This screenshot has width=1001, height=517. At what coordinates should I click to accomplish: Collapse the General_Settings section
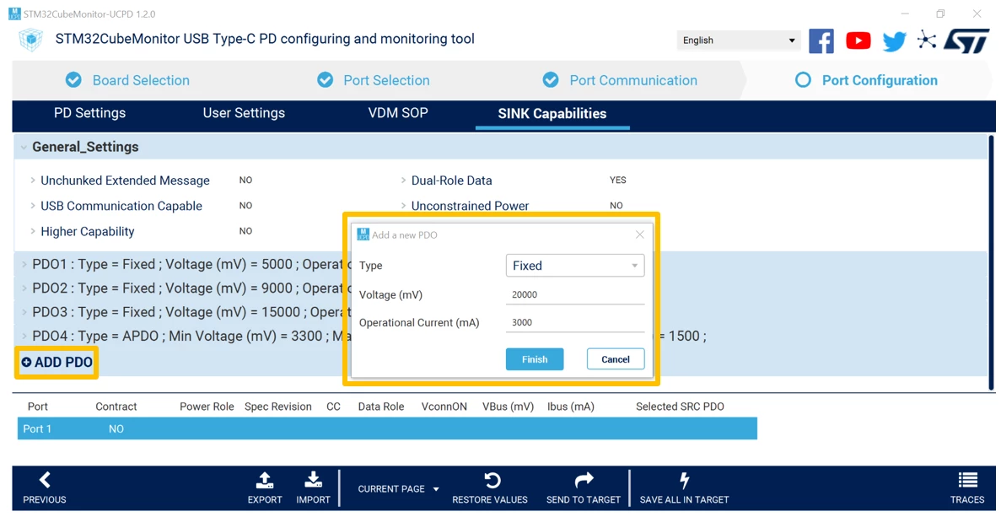24,147
